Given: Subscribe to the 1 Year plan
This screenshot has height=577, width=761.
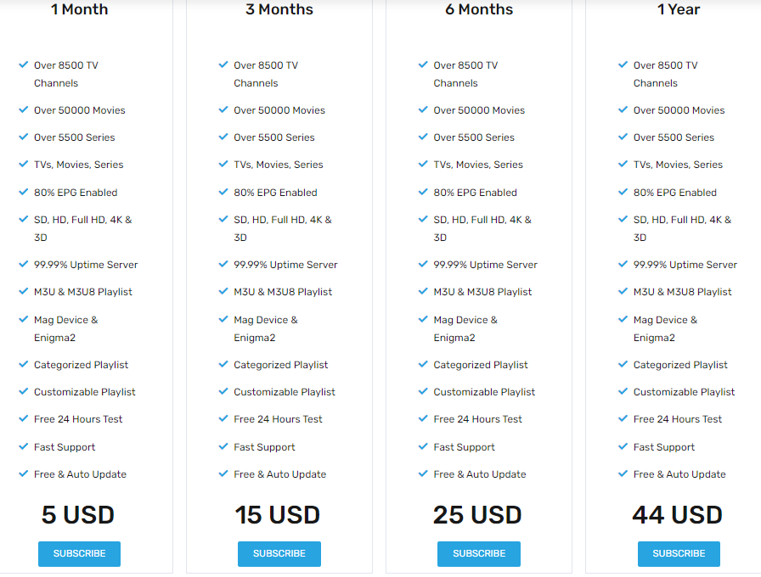Looking at the screenshot, I should [x=679, y=554].
